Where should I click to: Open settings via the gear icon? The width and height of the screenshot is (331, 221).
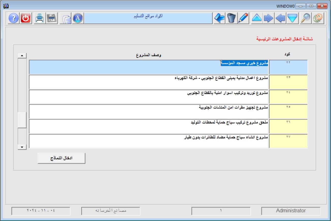[x=317, y=18]
